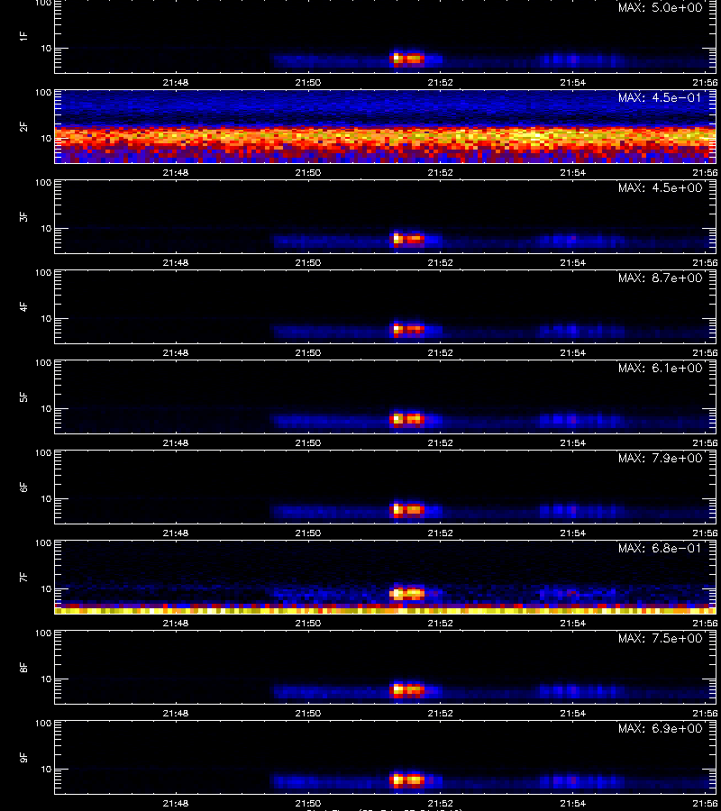Click the '21:54' tick label under panel 7F
The height and width of the screenshot is (811, 721).
(x=573, y=624)
